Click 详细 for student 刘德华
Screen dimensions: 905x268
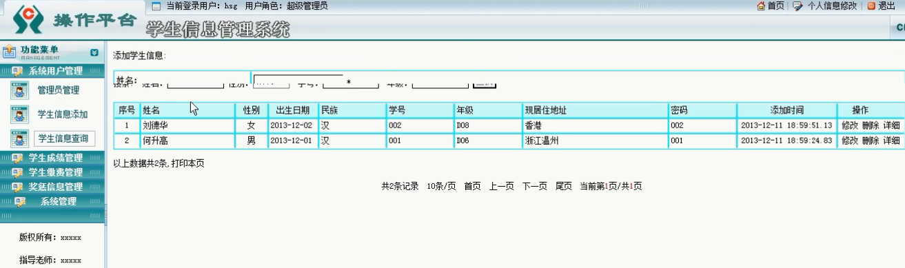tap(891, 125)
